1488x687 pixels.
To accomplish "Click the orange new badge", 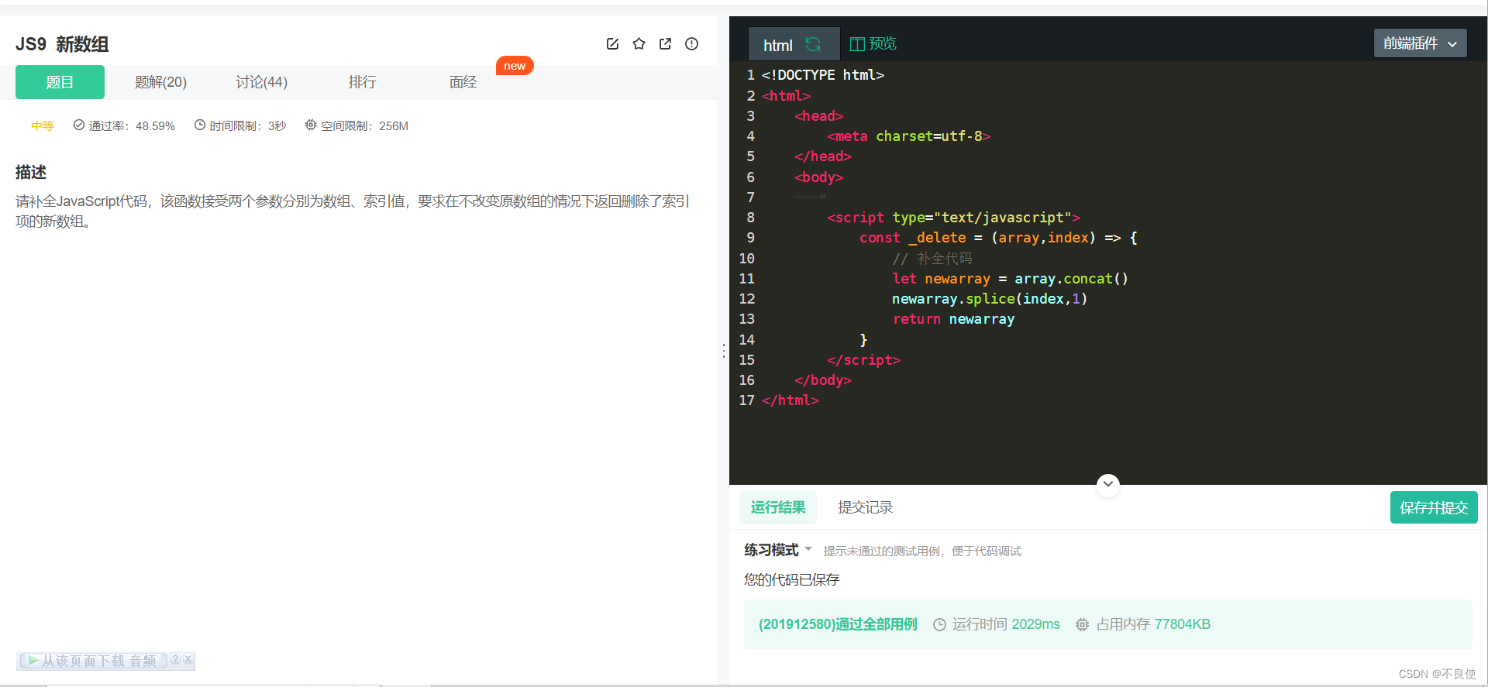I will coord(515,66).
